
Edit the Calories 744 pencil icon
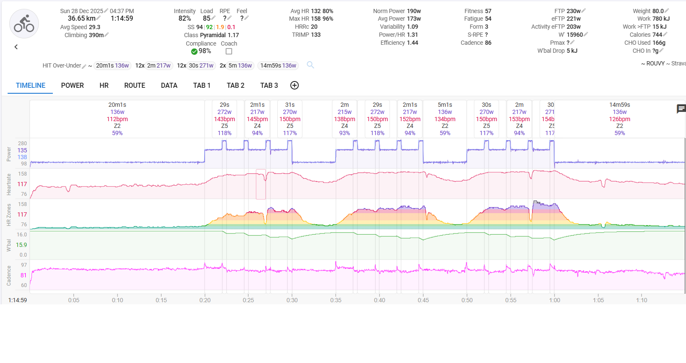pyautogui.click(x=665, y=35)
